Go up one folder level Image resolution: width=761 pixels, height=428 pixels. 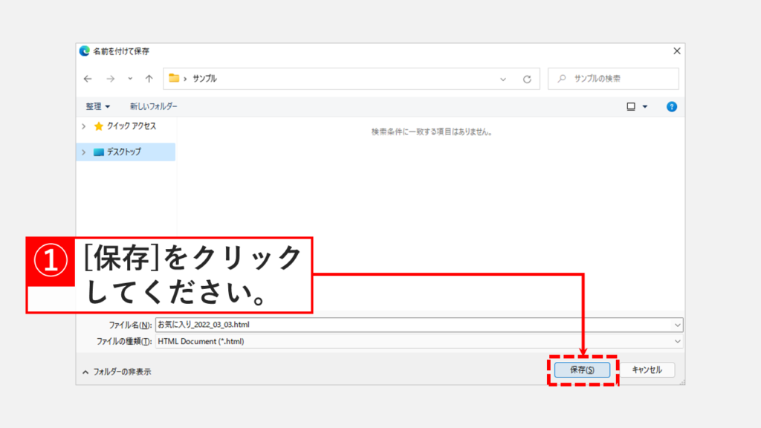pos(149,79)
